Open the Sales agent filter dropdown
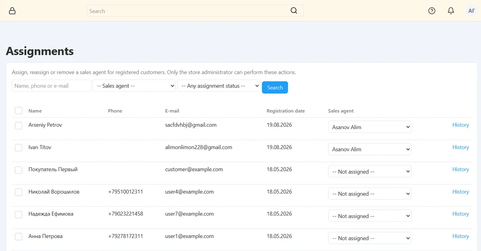This screenshot has height=251, width=481. coord(134,86)
